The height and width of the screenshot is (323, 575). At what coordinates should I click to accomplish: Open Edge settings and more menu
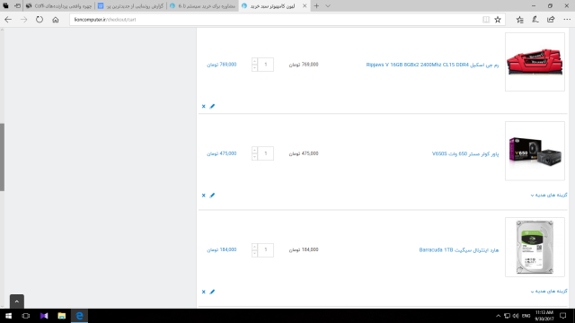pyautogui.click(x=567, y=20)
